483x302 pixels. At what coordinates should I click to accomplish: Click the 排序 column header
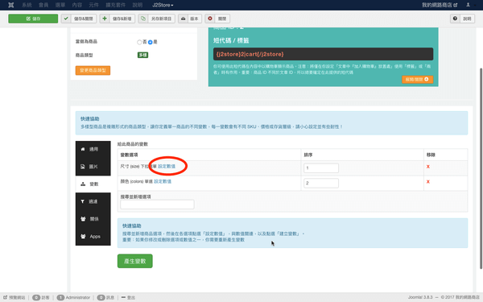tap(308, 155)
